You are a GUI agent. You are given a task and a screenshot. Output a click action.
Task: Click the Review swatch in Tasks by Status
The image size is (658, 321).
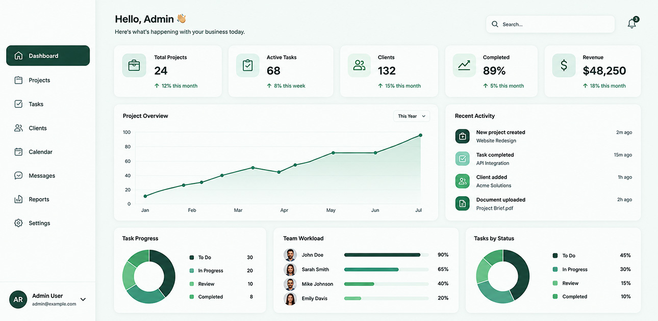(x=555, y=283)
